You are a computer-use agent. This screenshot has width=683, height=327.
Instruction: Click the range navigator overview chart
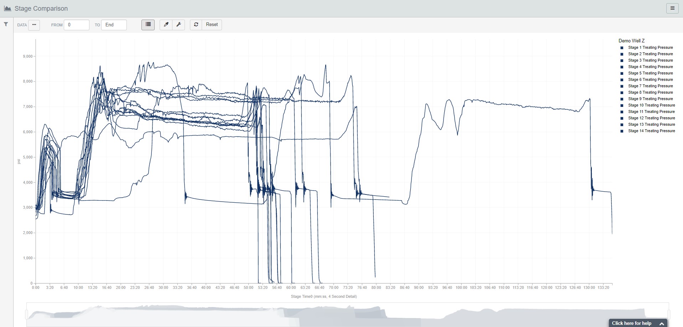click(347, 315)
